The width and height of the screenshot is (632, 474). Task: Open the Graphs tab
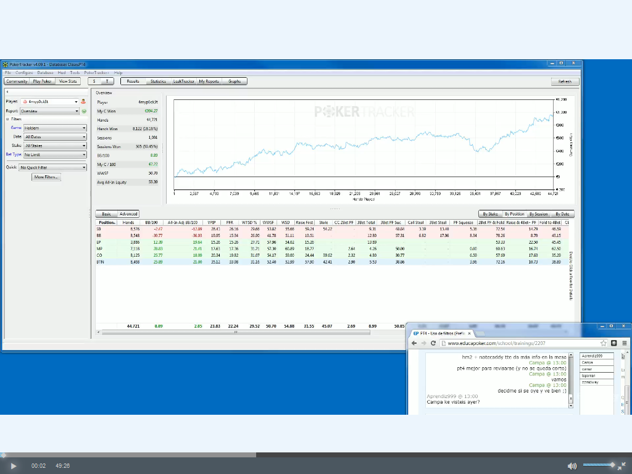(235, 81)
